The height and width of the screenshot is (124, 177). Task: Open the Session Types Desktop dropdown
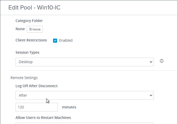84,62
